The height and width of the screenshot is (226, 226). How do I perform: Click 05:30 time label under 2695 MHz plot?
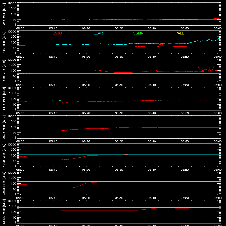click(x=119, y=142)
